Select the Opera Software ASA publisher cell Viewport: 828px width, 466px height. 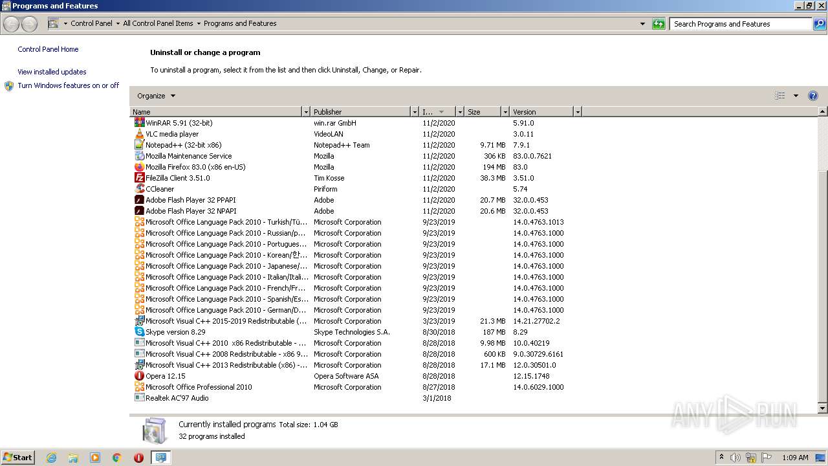click(347, 376)
